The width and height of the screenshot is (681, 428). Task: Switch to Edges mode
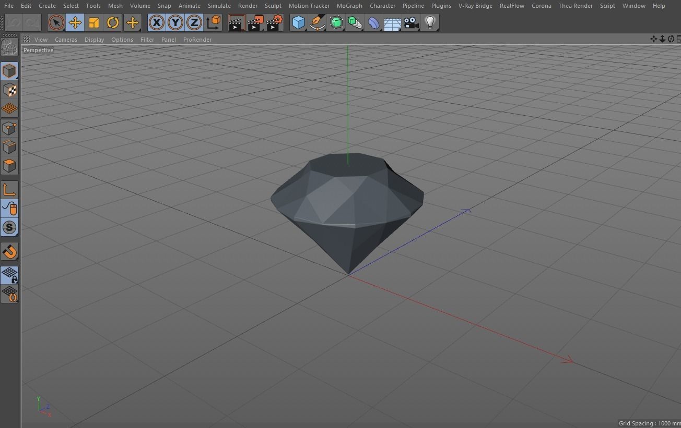point(9,147)
